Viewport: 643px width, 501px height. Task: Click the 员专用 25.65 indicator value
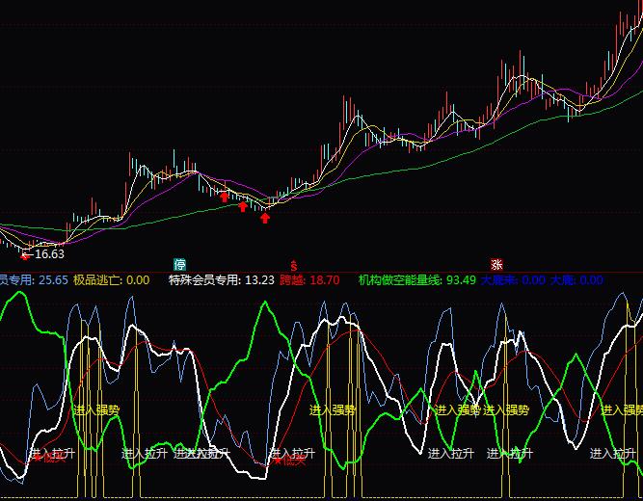point(34,280)
